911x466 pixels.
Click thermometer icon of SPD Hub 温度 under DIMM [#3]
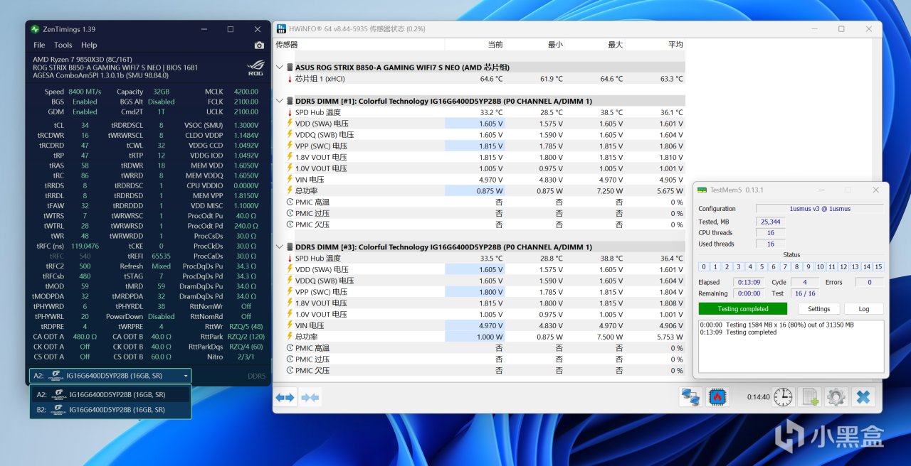[290, 259]
